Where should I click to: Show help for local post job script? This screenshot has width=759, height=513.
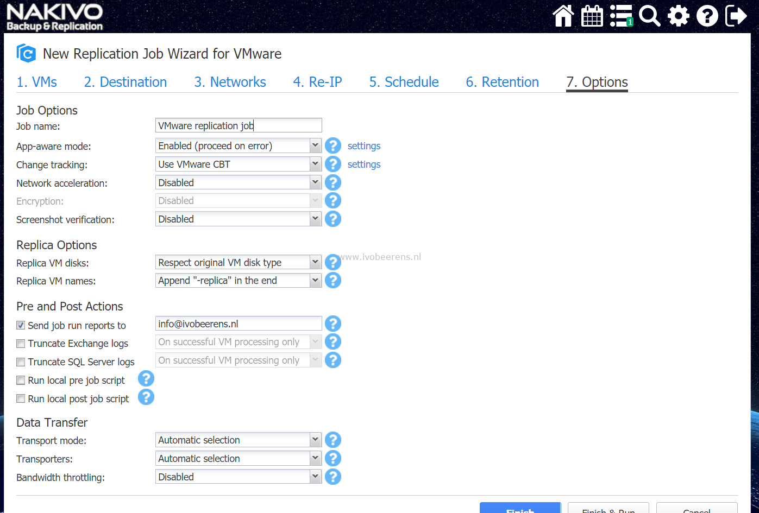(146, 397)
